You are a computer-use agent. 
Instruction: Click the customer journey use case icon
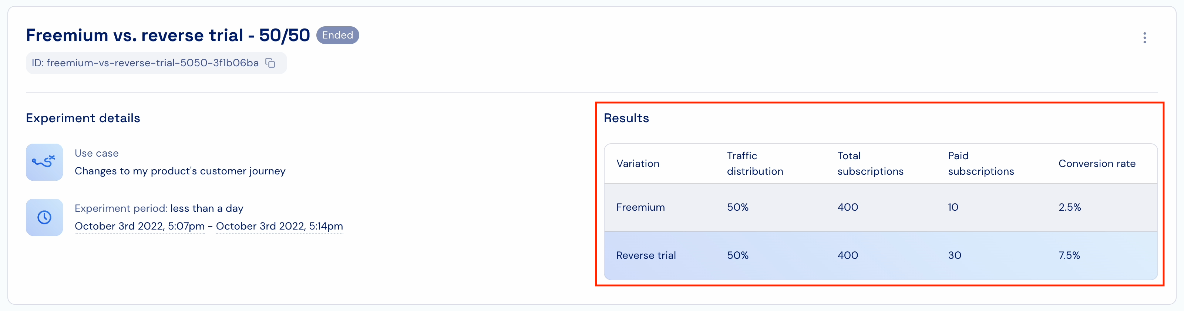[x=44, y=162]
